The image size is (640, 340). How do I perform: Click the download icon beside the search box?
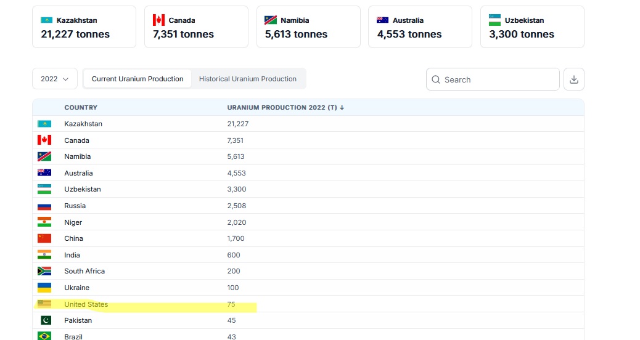(x=573, y=79)
